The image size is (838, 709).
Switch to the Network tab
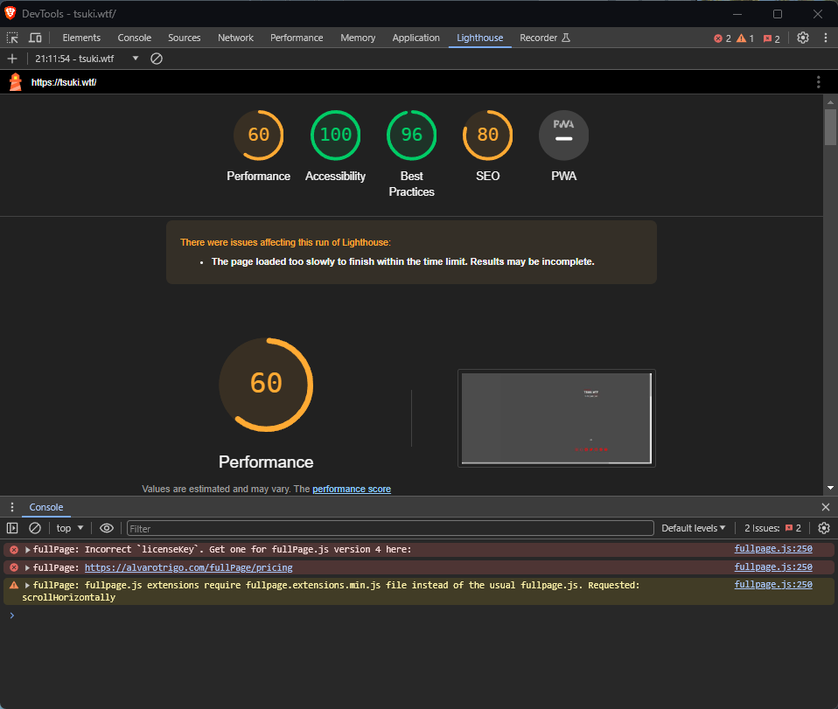pyautogui.click(x=235, y=38)
